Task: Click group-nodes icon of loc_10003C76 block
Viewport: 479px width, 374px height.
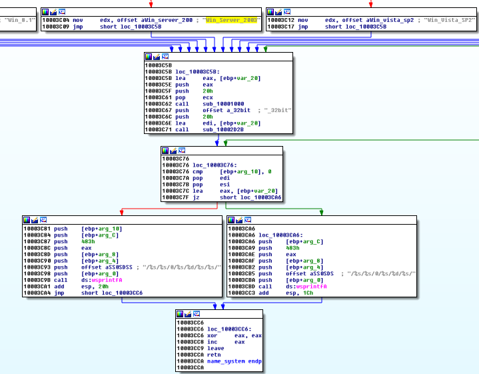Action: coord(182,151)
